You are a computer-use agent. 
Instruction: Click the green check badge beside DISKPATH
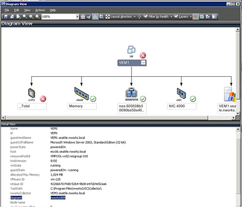[x=143, y=99]
